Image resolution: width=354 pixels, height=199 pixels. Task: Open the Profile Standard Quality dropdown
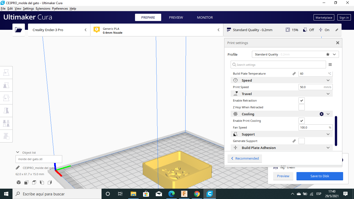coord(295,54)
